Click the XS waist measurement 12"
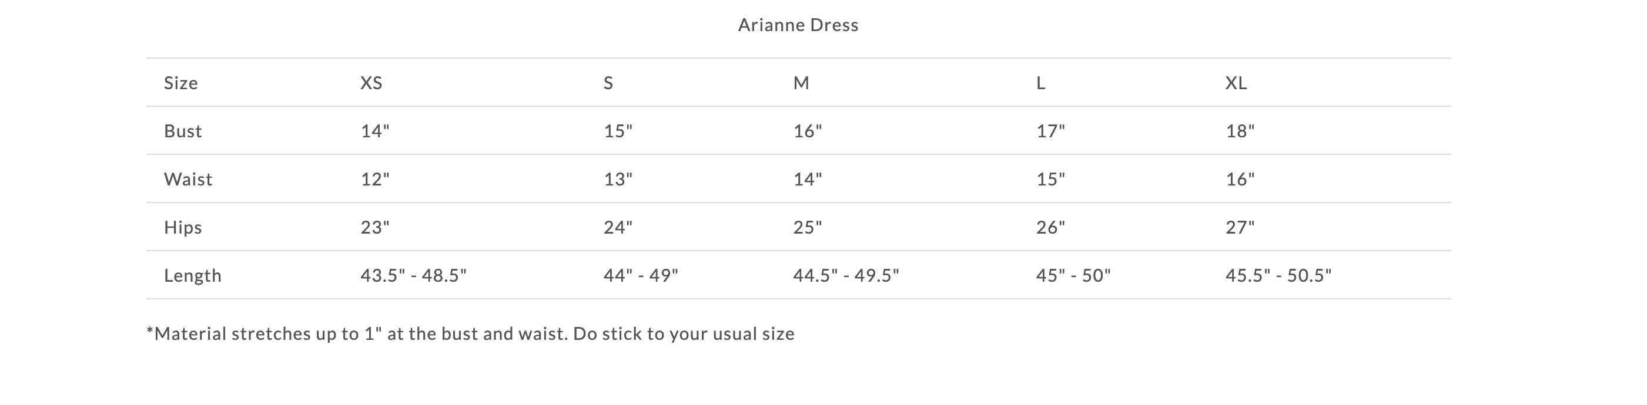This screenshot has height=405, width=1647. click(x=374, y=179)
